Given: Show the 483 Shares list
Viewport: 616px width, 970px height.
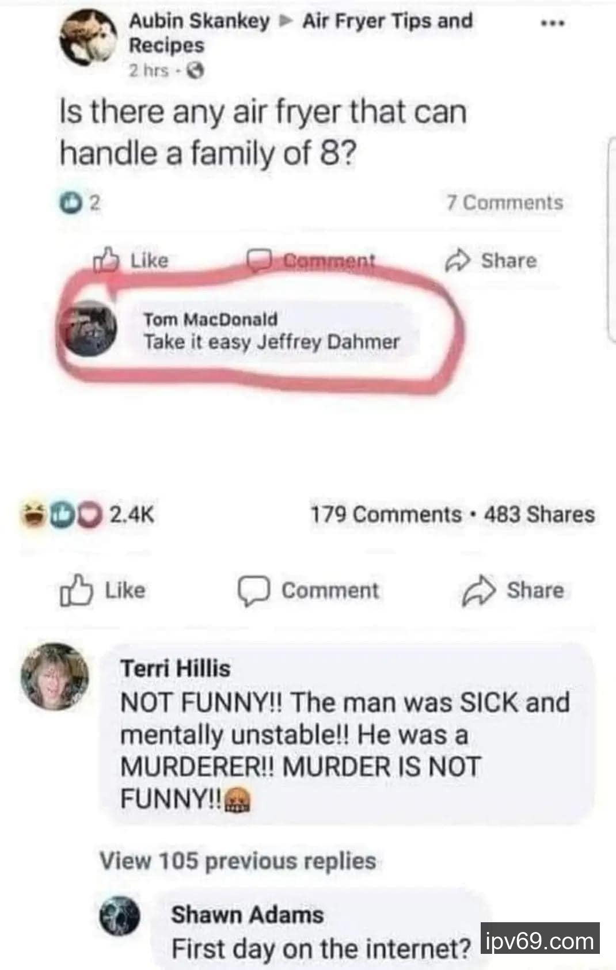Looking at the screenshot, I should tap(539, 514).
